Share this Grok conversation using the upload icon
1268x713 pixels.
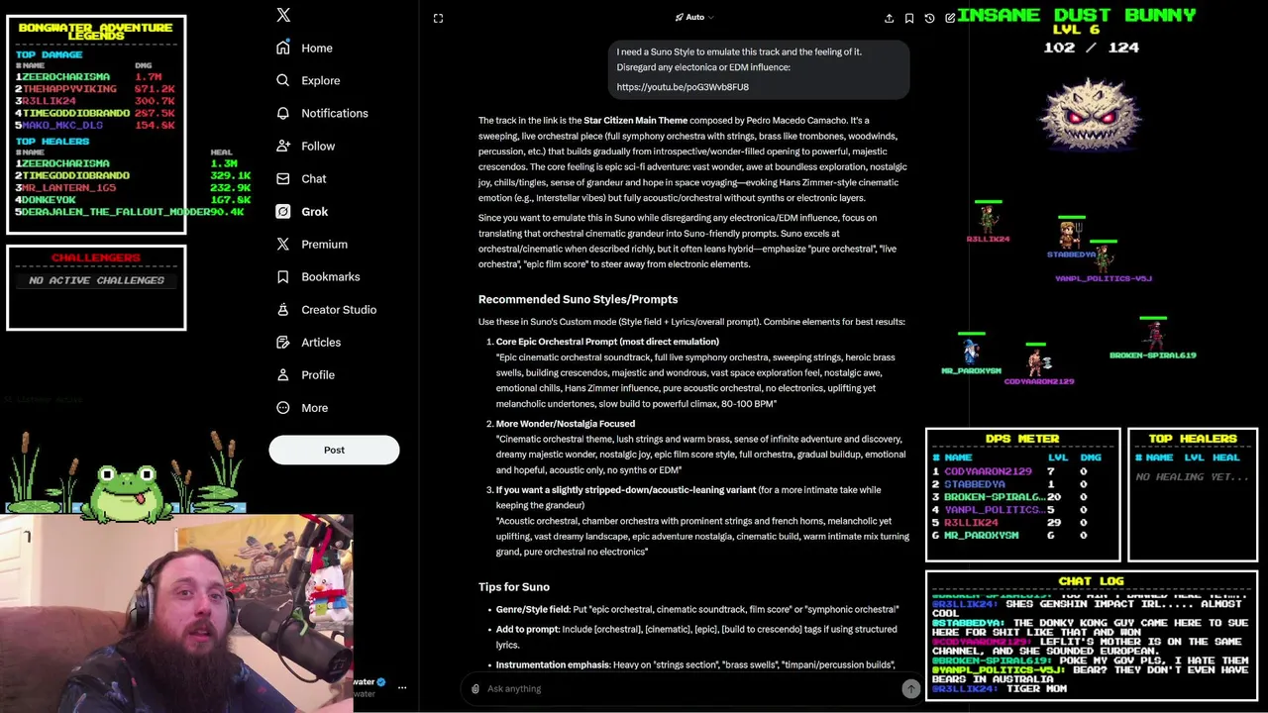click(889, 18)
